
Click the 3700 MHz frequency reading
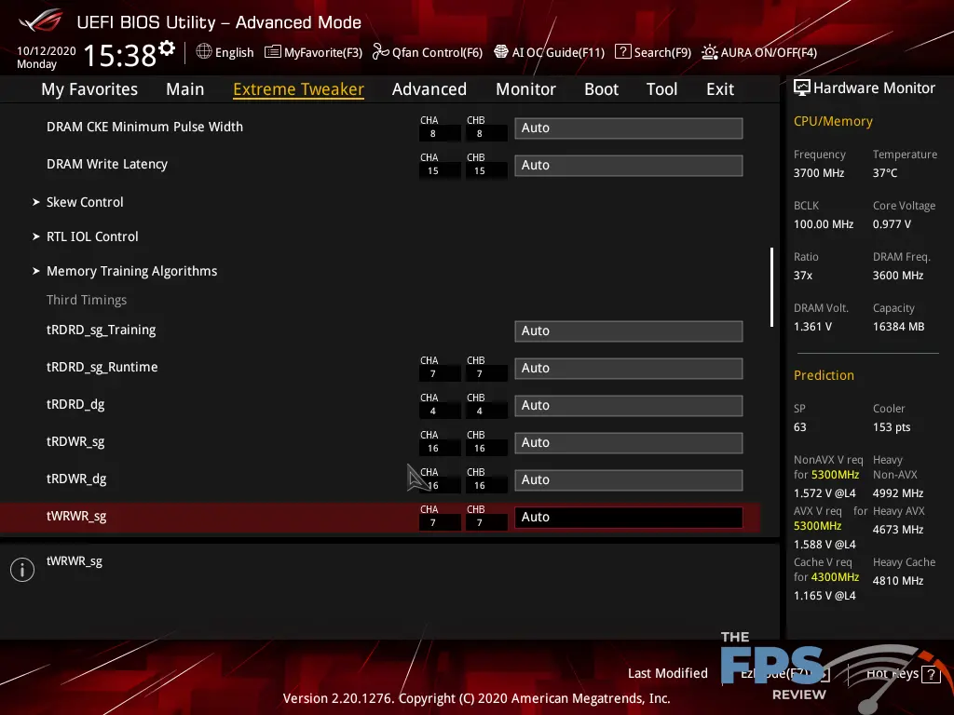819,172
